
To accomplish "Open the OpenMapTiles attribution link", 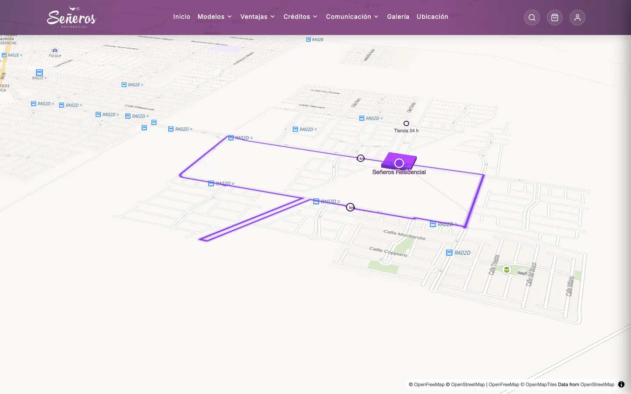I will tap(541, 384).
